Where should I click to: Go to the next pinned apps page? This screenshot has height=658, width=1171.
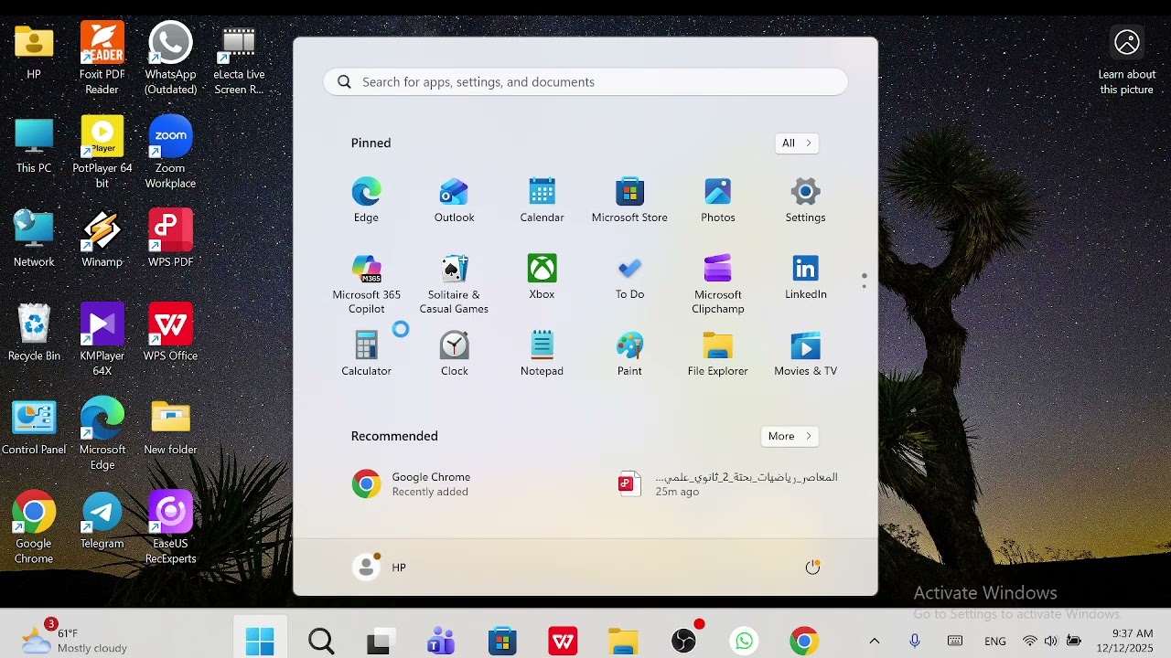865,287
